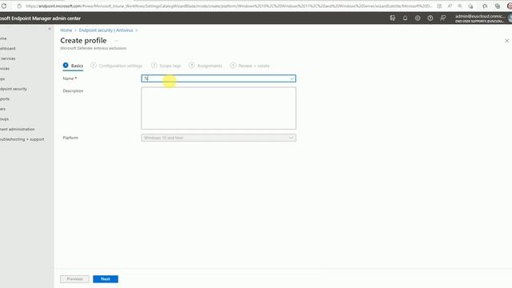Click the browser zoom magnifier icon
The height and width of the screenshot is (288, 512).
(x=460, y=6)
